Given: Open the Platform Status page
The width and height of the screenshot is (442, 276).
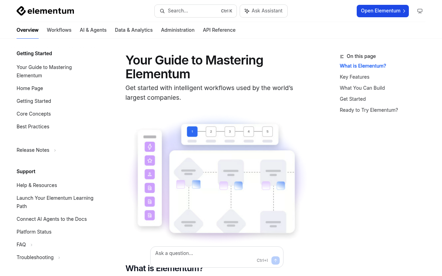Looking at the screenshot, I should [x=34, y=232].
